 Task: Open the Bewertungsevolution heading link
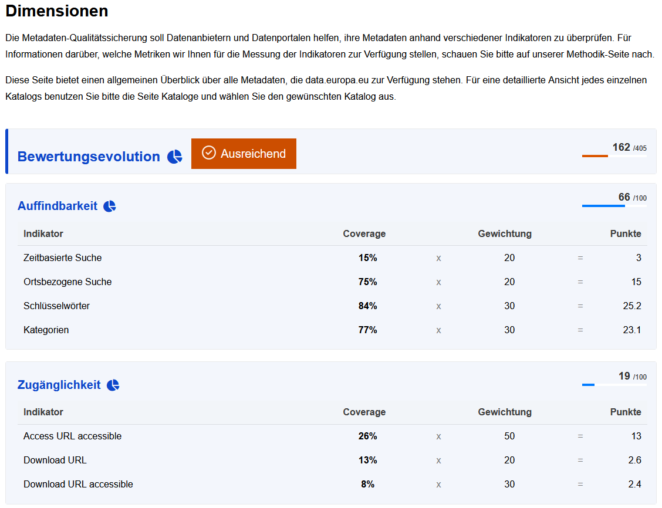(89, 157)
